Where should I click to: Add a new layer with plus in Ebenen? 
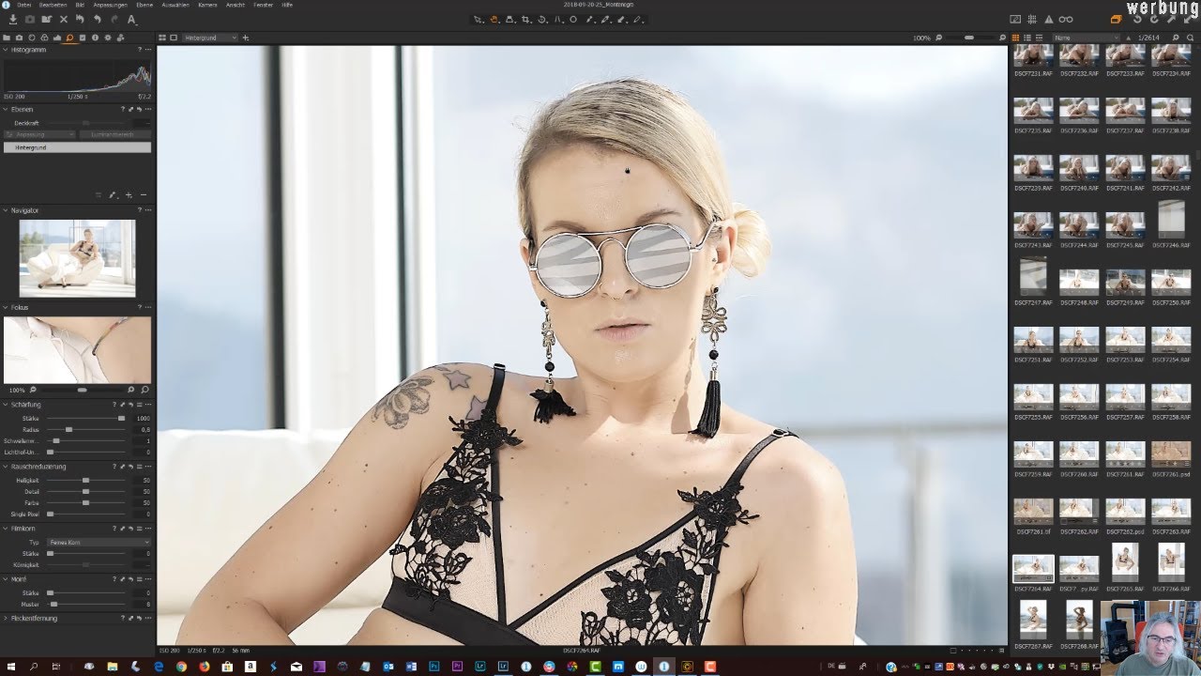(x=129, y=195)
